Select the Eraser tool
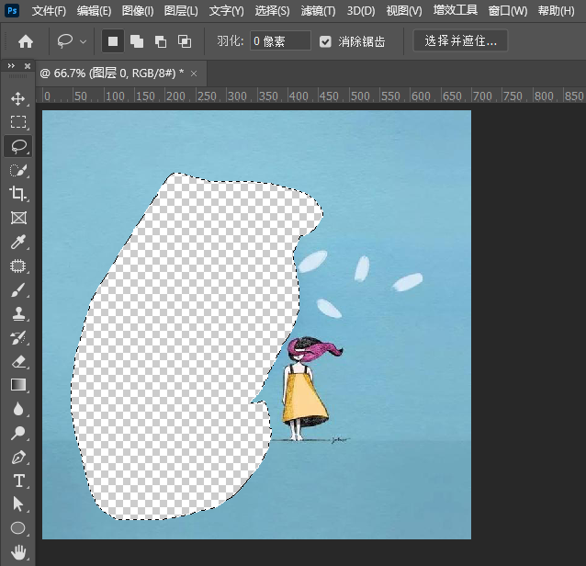Image resolution: width=586 pixels, height=566 pixels. (x=17, y=361)
